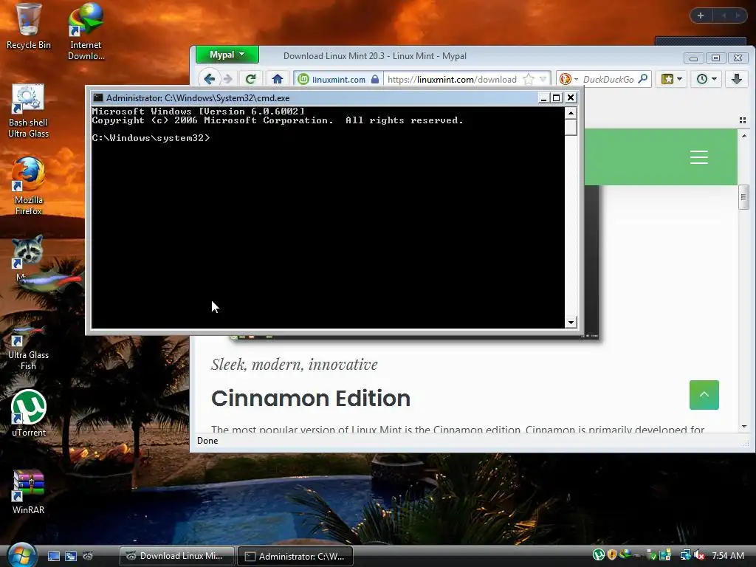The height and width of the screenshot is (567, 756).
Task: Minimize the Mypal browser window
Action: 693,58
